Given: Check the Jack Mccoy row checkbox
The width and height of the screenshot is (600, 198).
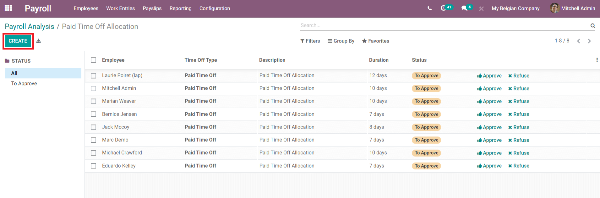Looking at the screenshot, I should pos(94,127).
